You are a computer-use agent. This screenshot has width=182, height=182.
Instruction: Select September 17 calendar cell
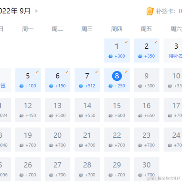coord(173,110)
